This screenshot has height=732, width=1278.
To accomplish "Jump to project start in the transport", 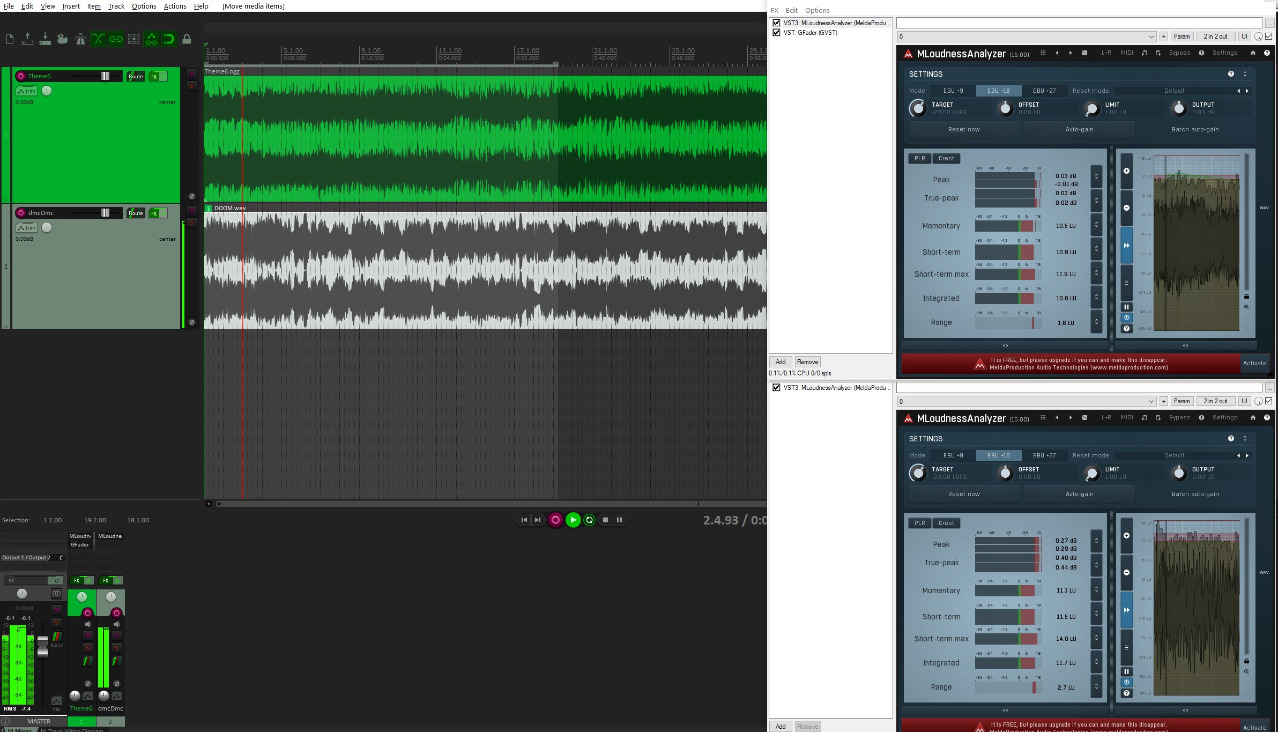I will 524,520.
